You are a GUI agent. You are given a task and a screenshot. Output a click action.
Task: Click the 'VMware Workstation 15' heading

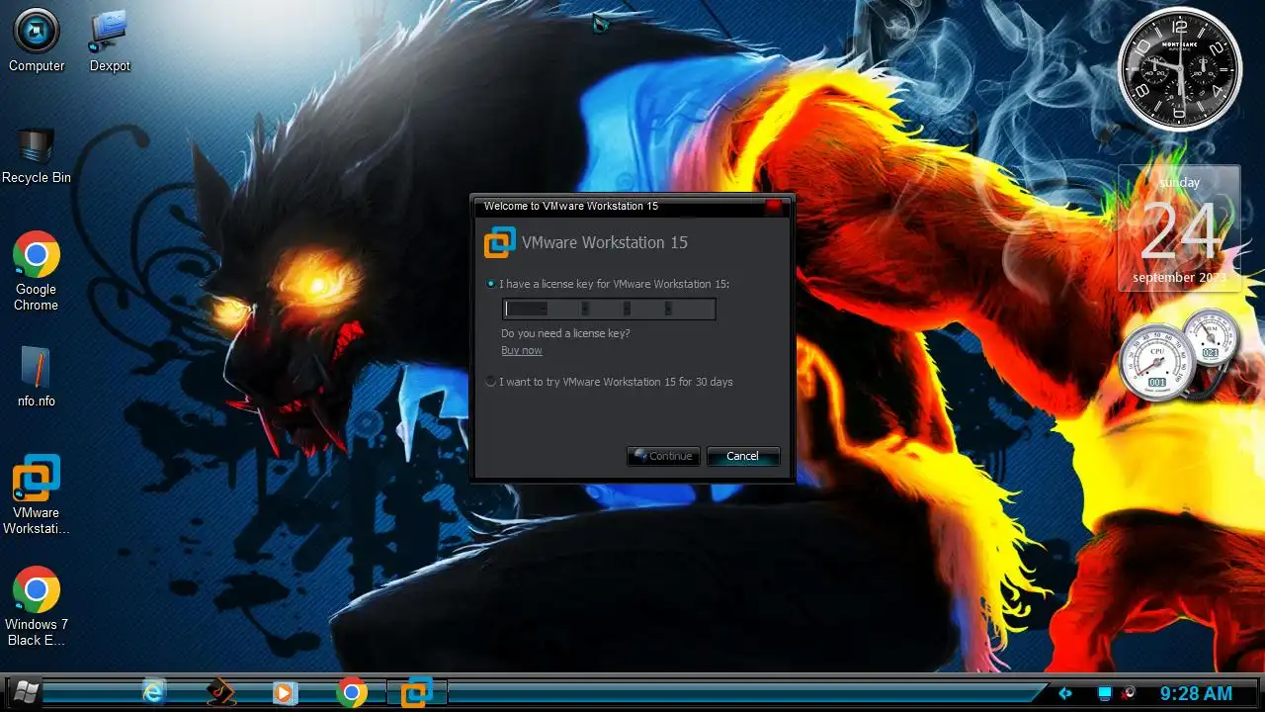click(605, 242)
